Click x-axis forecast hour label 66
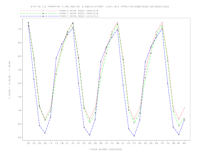The image size is (201, 156). (151, 143)
